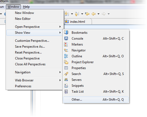This screenshot has height=117, width=147.
Task: Expand the Show View submenu arrow
Action: click(x=60, y=33)
